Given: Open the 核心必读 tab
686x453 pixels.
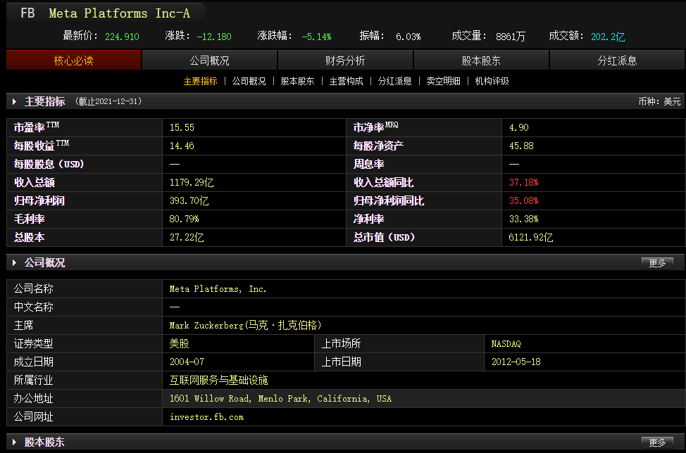Looking at the screenshot, I should [x=73, y=60].
